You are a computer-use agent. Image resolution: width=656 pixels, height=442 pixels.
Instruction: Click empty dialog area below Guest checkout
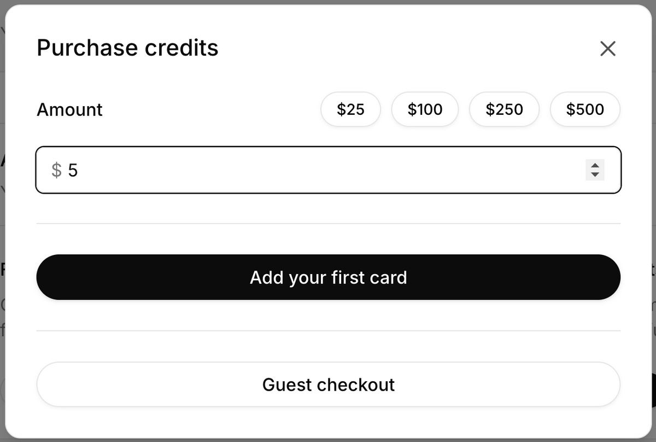coord(328,422)
